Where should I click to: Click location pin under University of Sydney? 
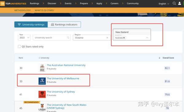tap(48, 95)
